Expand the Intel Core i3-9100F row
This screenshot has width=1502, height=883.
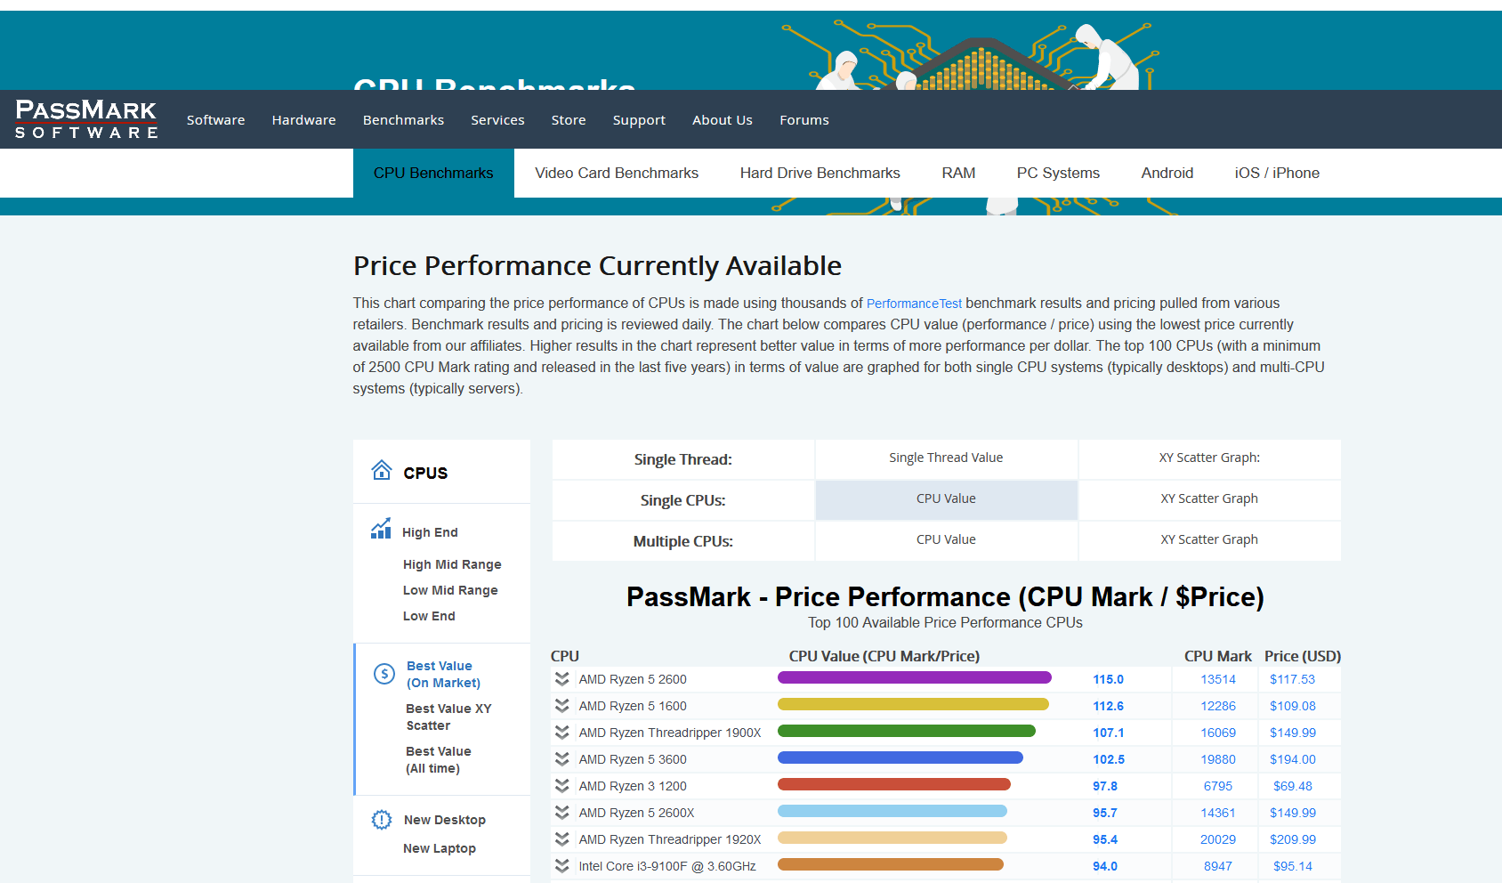[561, 866]
